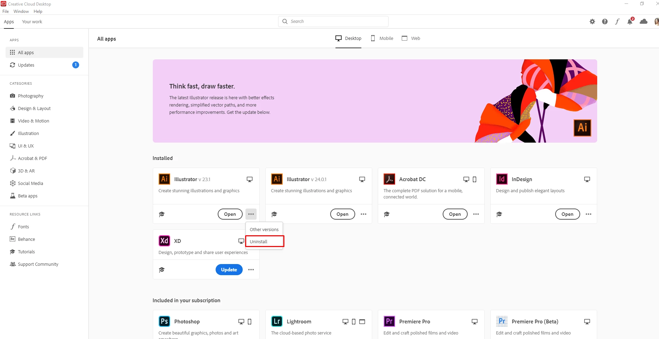Click the Photoshop app icon
This screenshot has height=339, width=659.
[164, 321]
